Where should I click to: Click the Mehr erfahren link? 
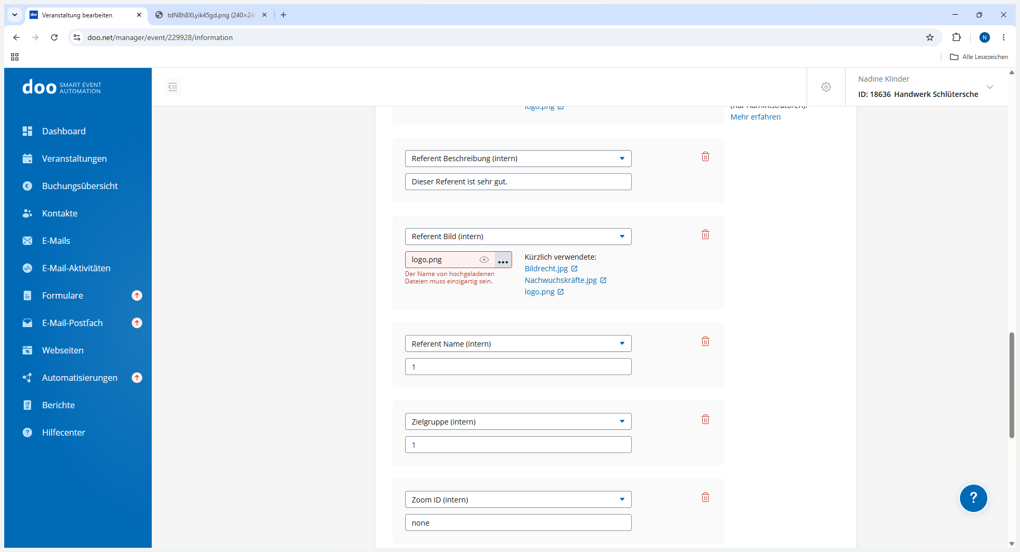pyautogui.click(x=756, y=117)
